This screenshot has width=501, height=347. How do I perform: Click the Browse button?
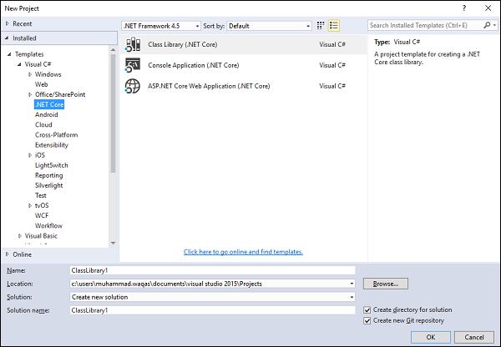(386, 284)
